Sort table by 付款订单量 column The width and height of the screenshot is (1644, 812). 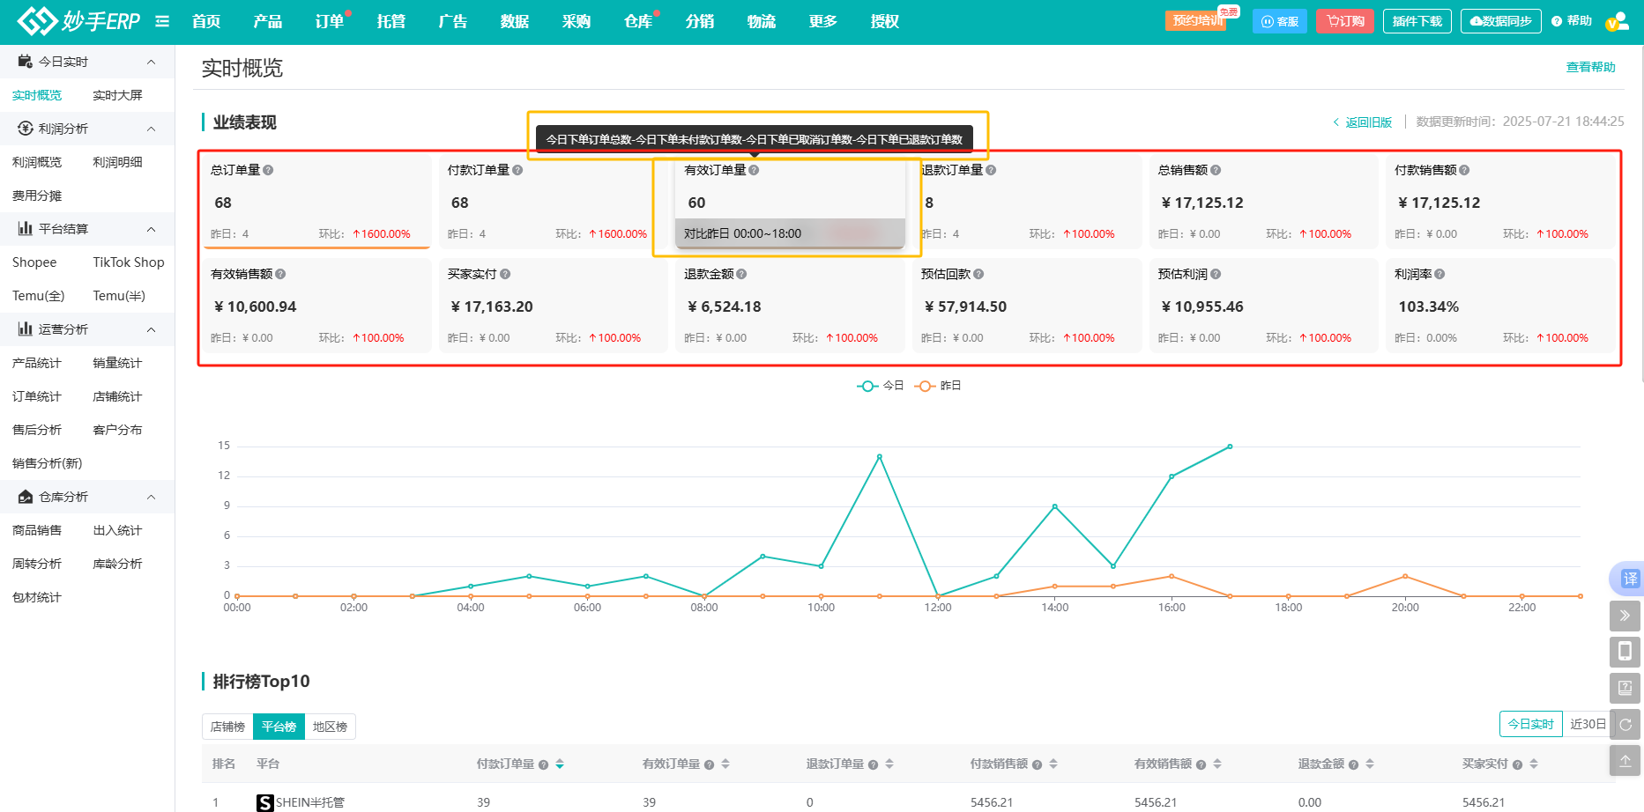(560, 764)
